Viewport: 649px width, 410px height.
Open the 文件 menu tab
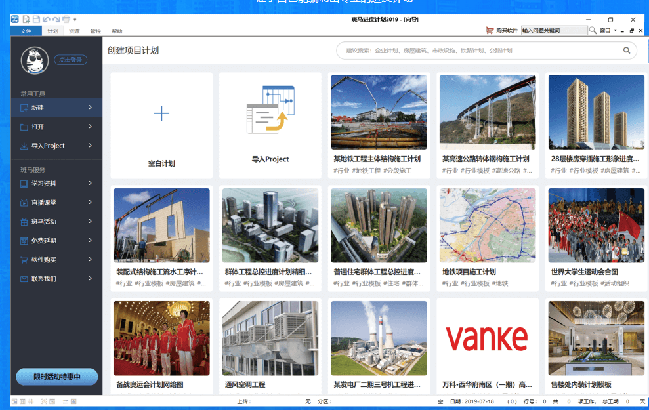[26, 31]
